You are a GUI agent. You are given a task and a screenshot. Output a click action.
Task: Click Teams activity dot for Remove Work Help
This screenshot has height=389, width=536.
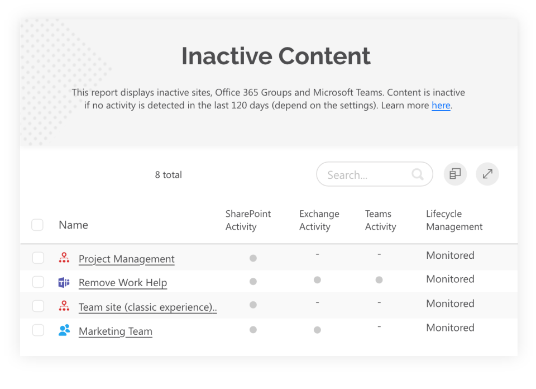tap(379, 280)
